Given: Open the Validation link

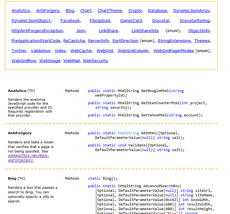Looking at the screenshot, I should [x=40, y=51].
